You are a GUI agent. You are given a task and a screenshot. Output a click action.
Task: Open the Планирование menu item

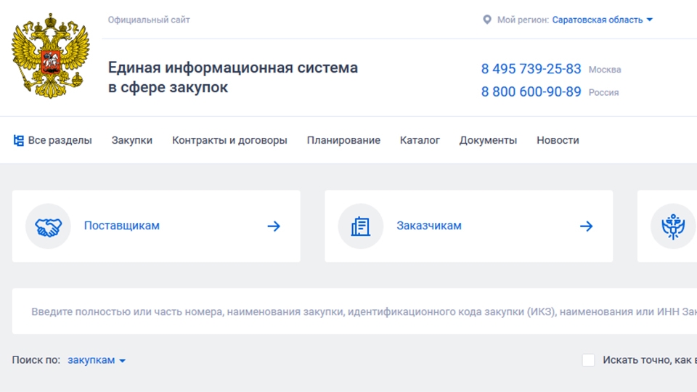(x=343, y=140)
